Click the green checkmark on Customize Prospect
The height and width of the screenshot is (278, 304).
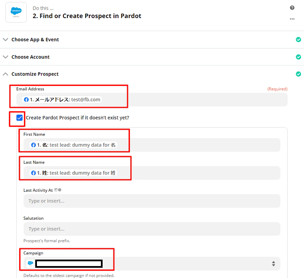click(298, 74)
